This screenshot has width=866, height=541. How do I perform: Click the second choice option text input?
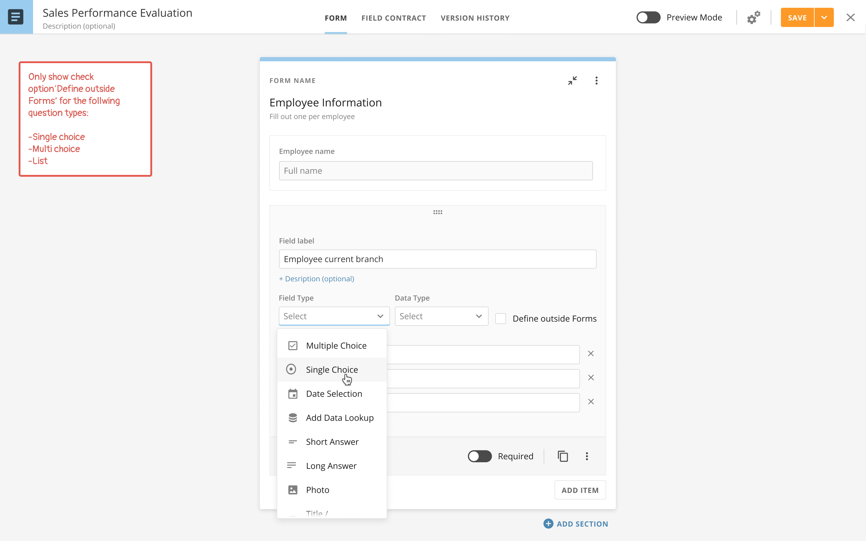tap(483, 379)
